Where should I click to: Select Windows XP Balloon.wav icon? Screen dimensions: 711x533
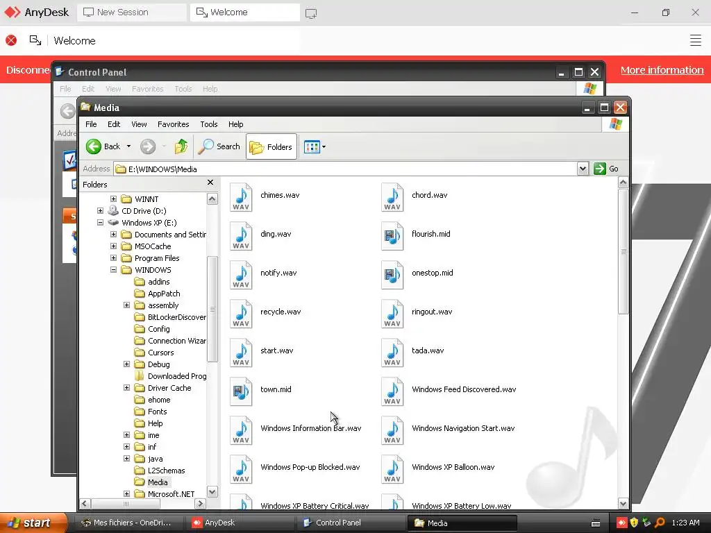pos(392,469)
